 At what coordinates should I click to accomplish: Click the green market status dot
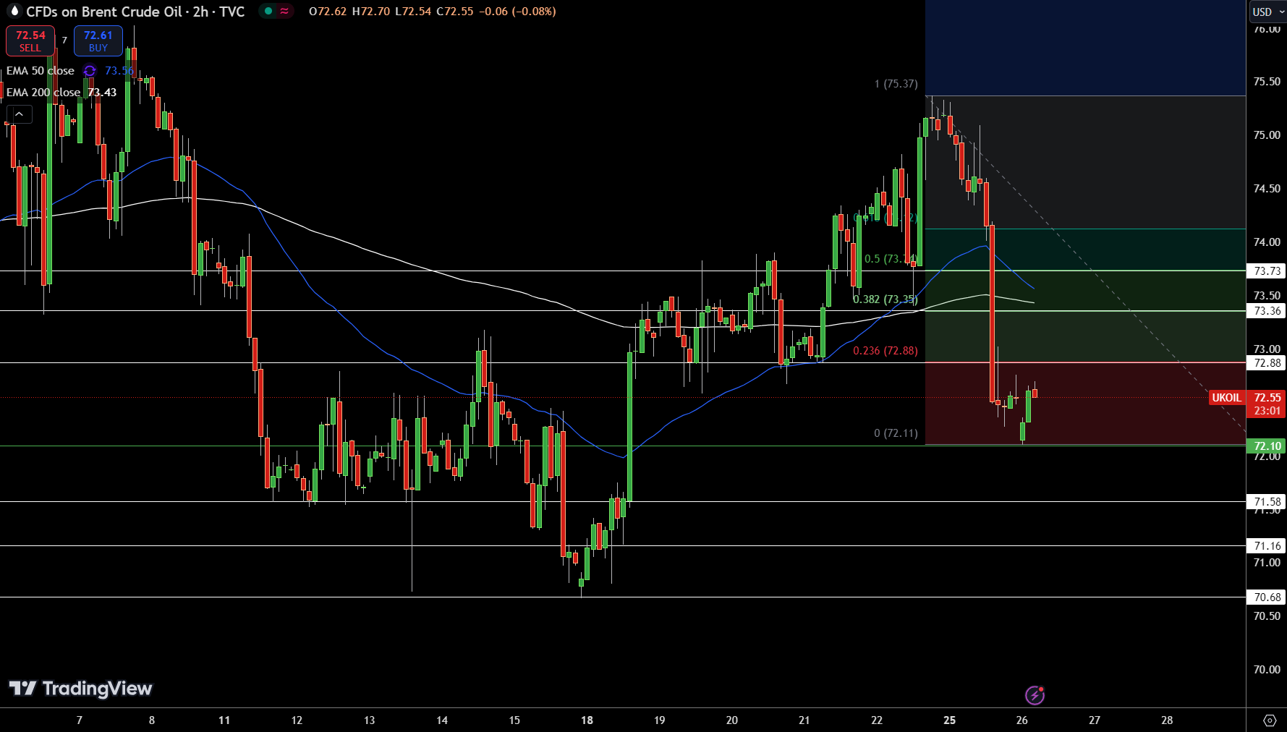(x=268, y=12)
